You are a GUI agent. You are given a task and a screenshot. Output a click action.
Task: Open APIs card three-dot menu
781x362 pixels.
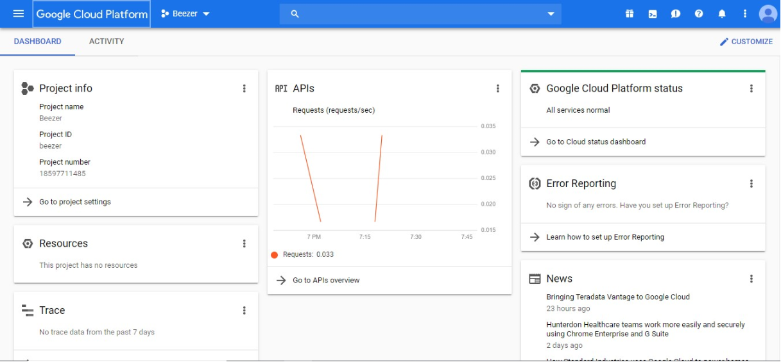click(x=497, y=88)
